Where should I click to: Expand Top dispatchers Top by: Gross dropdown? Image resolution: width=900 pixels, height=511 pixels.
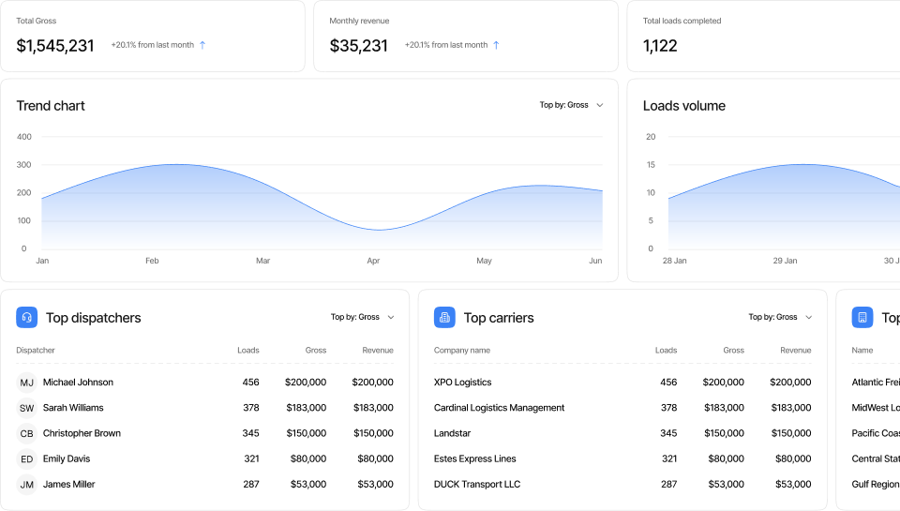362,317
